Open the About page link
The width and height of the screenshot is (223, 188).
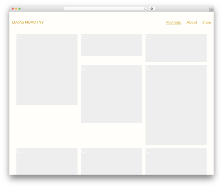192,22
